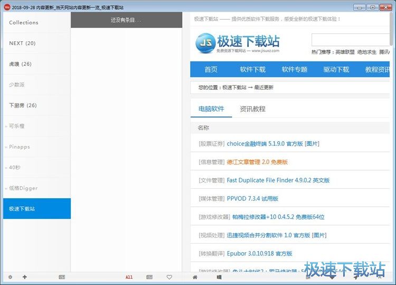This screenshot has height=285, width=396.
Task: Switch to the 资讯教程 tab
Action: point(252,109)
